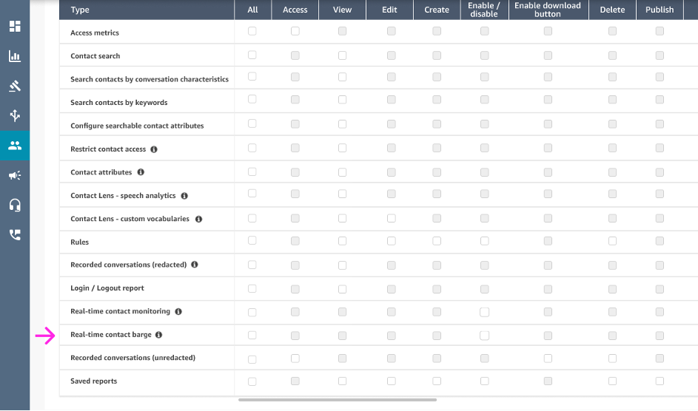Click info icon beside Contact Lens speech analytics
The width and height of the screenshot is (698, 411).
(184, 195)
